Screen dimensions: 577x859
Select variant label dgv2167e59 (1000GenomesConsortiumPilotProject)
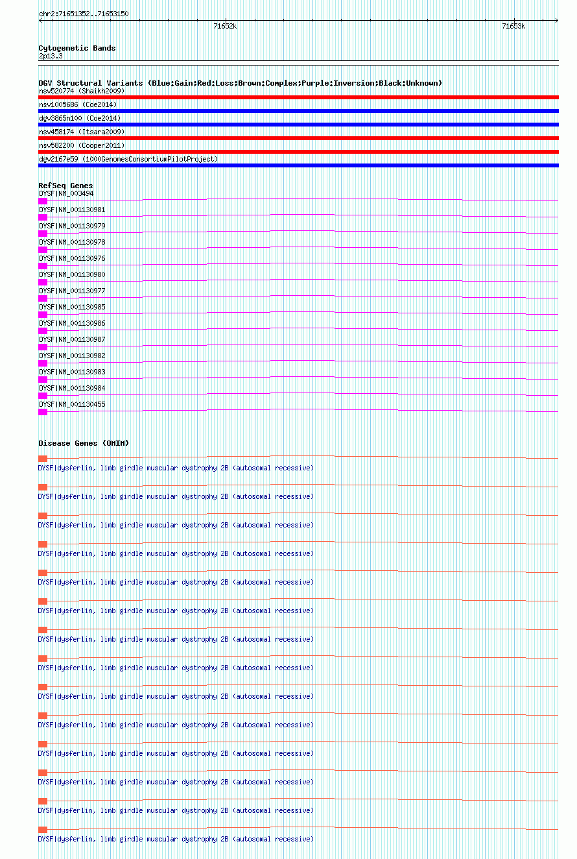pos(128,159)
